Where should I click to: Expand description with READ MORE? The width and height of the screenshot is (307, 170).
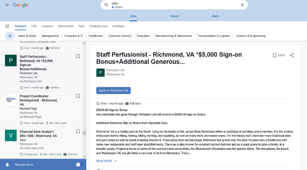[x=106, y=161]
